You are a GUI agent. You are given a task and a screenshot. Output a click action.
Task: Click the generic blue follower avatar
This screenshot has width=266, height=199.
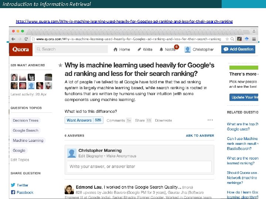click(x=31, y=85)
